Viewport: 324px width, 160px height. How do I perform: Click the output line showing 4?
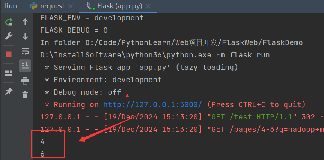click(42, 142)
